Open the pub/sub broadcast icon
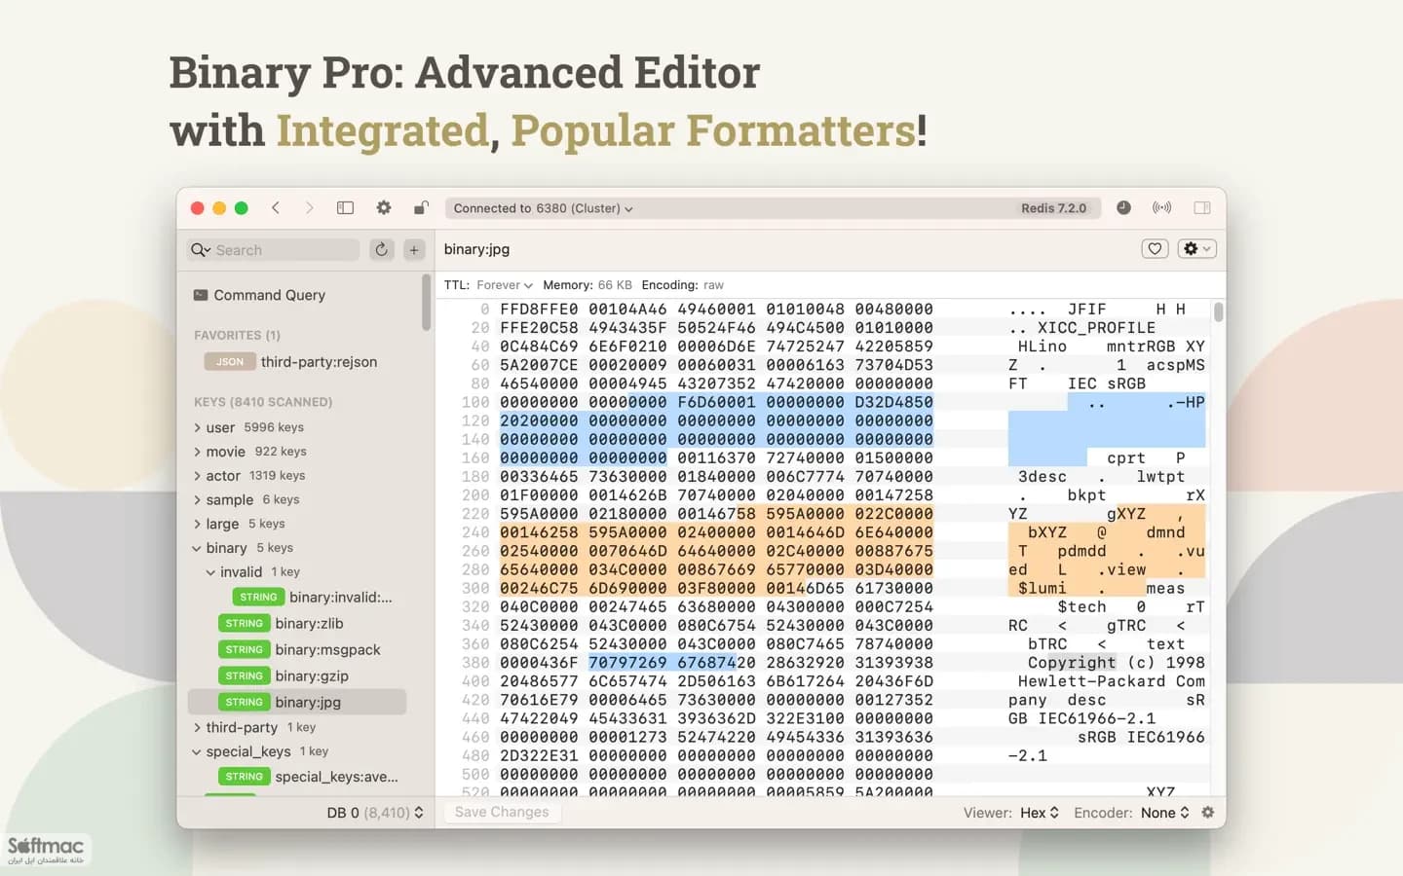The image size is (1403, 876). (1161, 207)
